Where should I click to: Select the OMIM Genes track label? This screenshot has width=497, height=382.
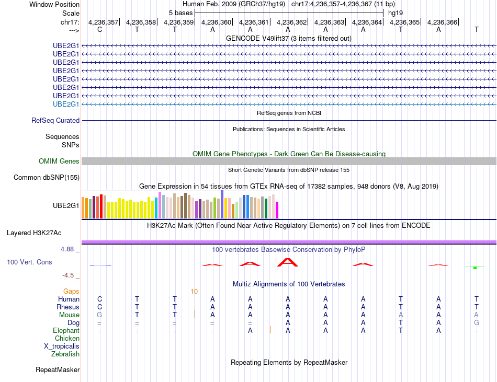[59, 161]
